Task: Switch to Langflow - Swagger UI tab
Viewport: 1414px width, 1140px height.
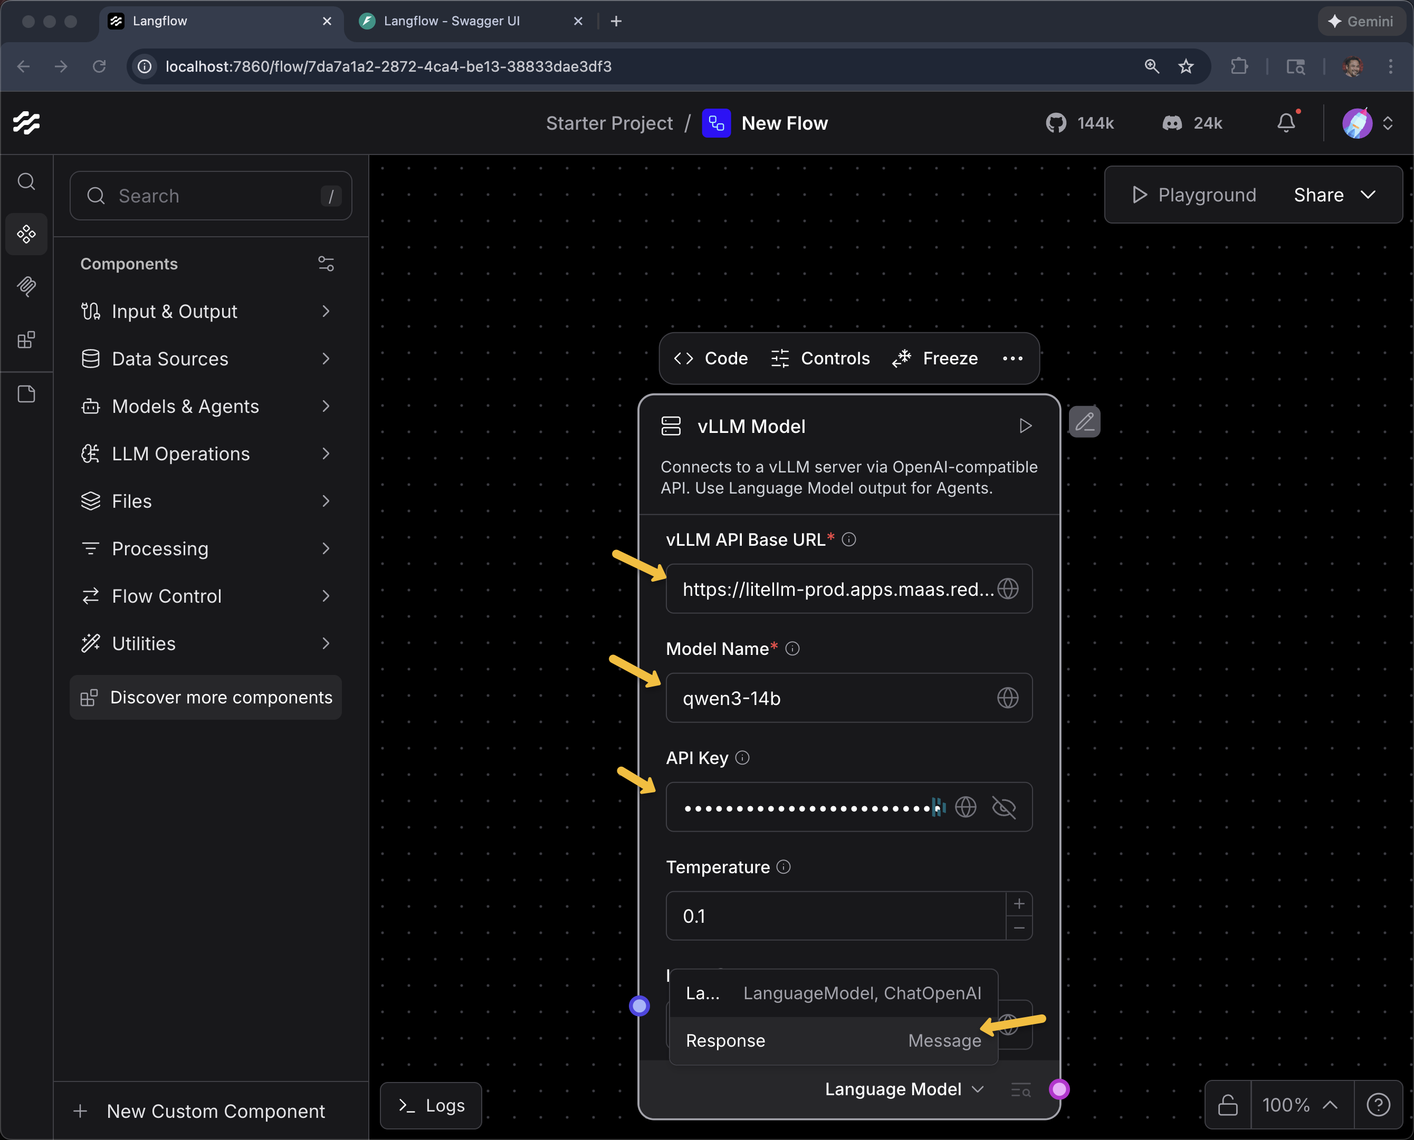Action: pyautogui.click(x=453, y=21)
